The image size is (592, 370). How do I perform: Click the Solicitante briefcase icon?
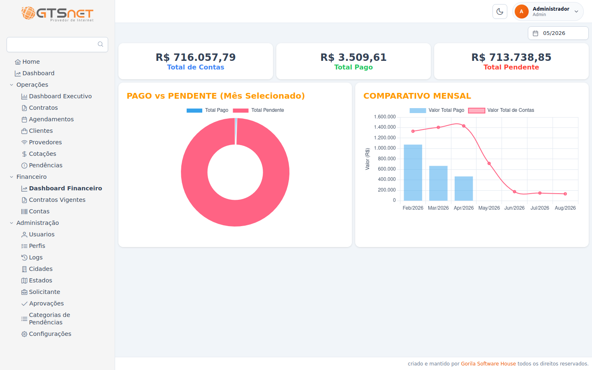click(24, 292)
